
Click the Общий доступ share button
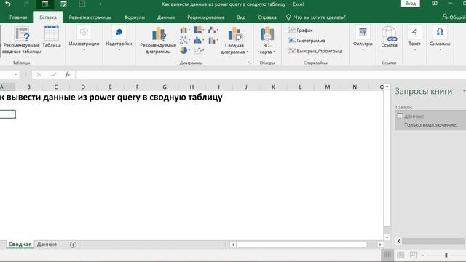pyautogui.click(x=454, y=17)
